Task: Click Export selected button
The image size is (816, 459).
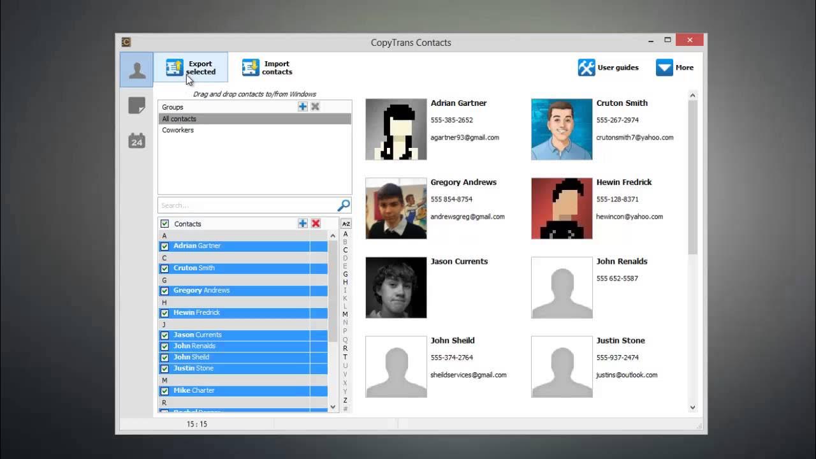Action: (x=191, y=68)
